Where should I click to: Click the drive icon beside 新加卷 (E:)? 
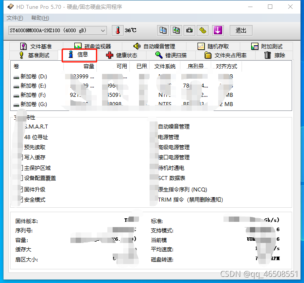click(16, 87)
